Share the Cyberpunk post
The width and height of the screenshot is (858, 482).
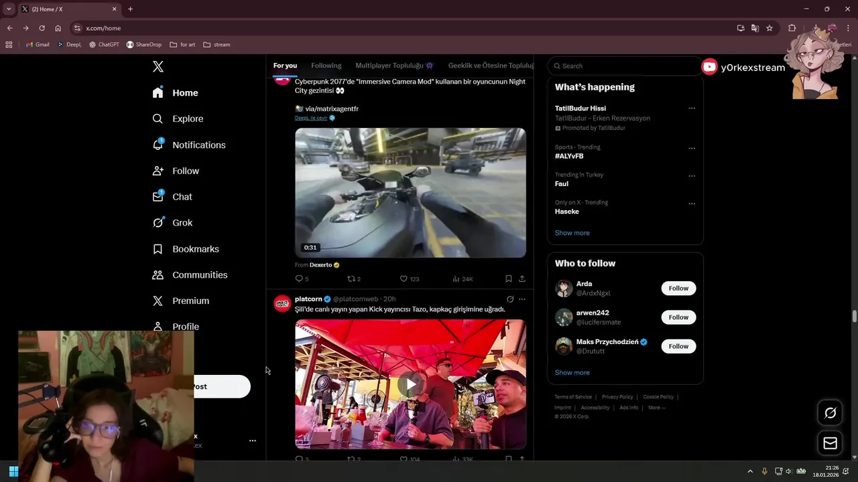click(x=522, y=278)
